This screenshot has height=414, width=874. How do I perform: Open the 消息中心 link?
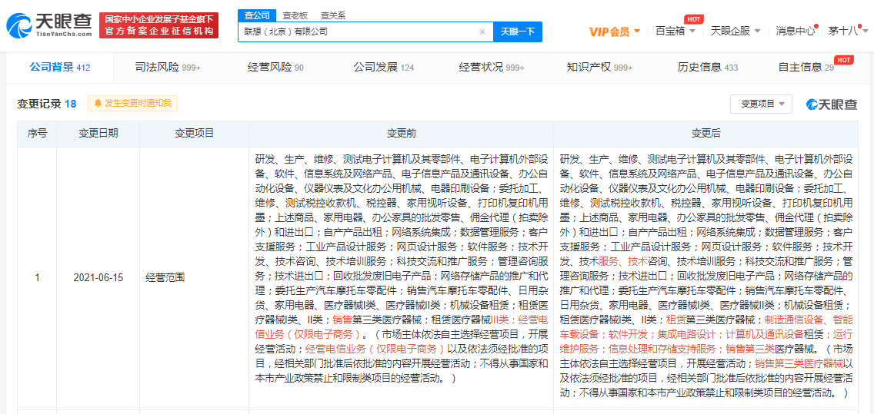pyautogui.click(x=795, y=31)
